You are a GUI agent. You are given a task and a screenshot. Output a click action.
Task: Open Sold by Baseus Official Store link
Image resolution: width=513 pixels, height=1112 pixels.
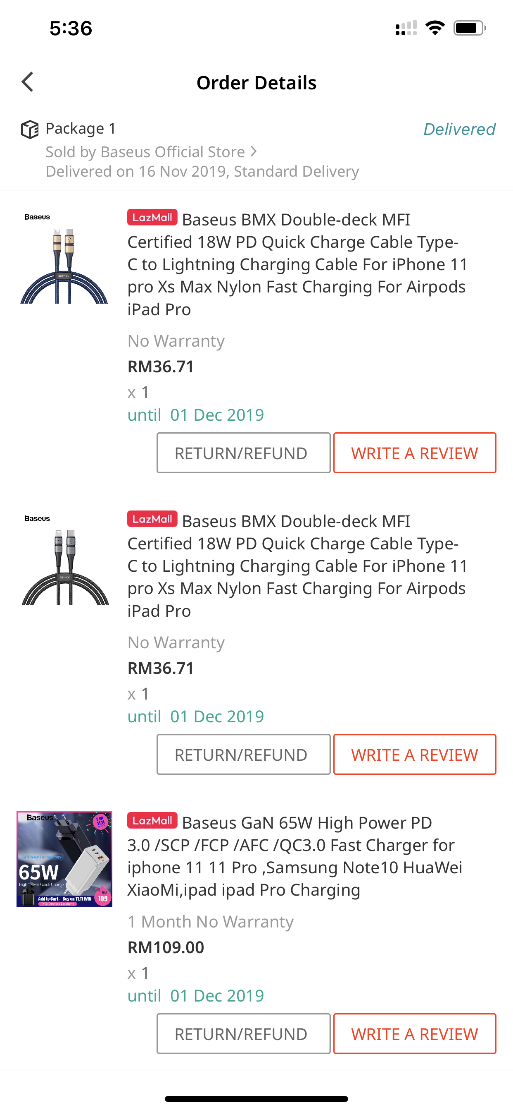pos(145,152)
